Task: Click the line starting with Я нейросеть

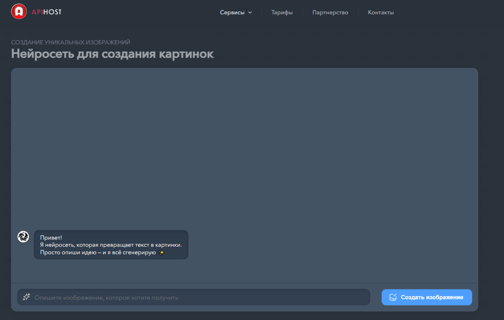Action: 111,245
